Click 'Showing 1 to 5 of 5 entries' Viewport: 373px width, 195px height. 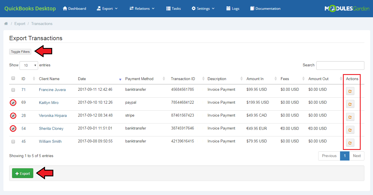[31, 156]
